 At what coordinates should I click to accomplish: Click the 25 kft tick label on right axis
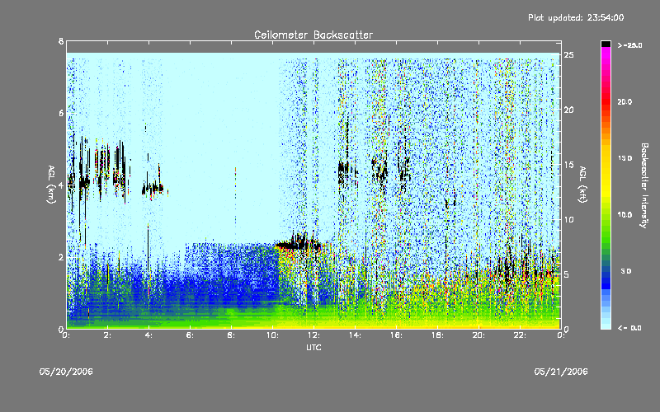[x=568, y=55]
